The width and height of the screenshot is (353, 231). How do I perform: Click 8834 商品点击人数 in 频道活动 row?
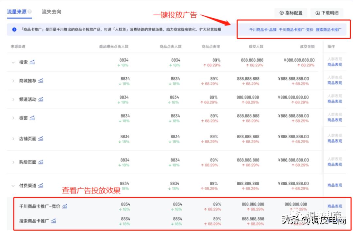(x=174, y=97)
